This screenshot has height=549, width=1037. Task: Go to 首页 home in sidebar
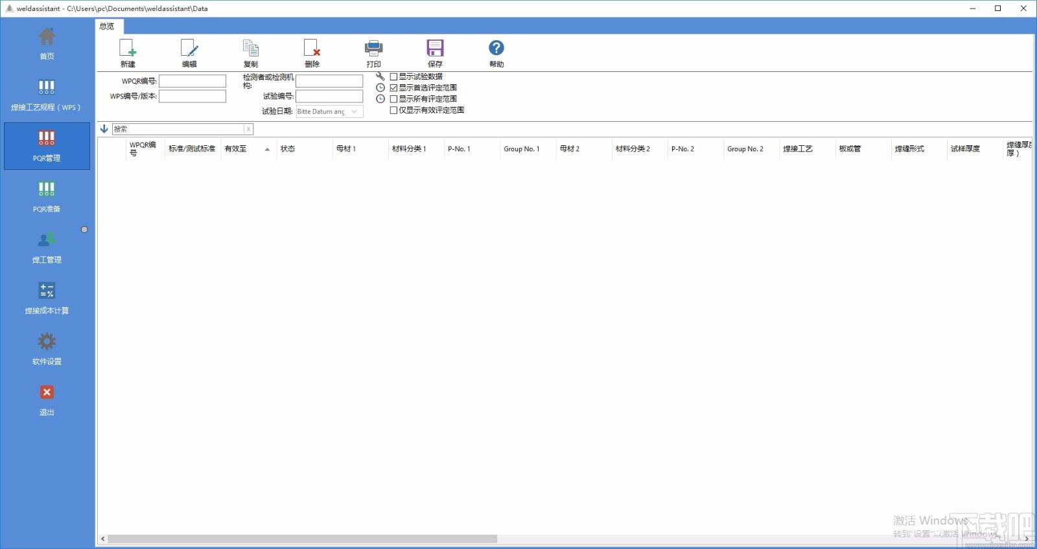(x=47, y=44)
